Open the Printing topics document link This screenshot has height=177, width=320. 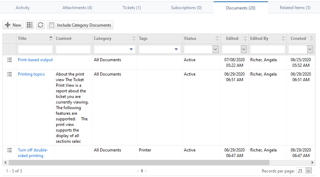click(x=31, y=74)
